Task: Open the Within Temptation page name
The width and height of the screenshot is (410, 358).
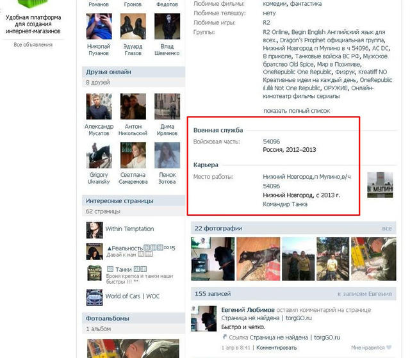Action: click(129, 229)
